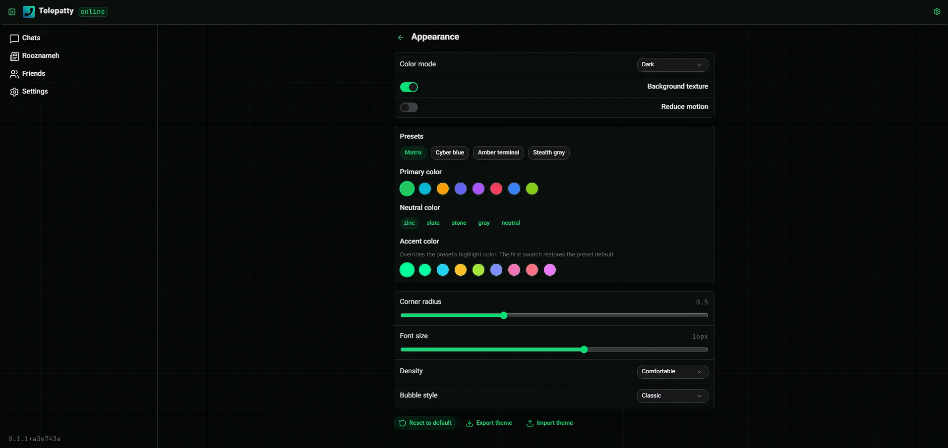Disable the Background texture toggle
This screenshot has height=448, width=948.
tap(409, 87)
